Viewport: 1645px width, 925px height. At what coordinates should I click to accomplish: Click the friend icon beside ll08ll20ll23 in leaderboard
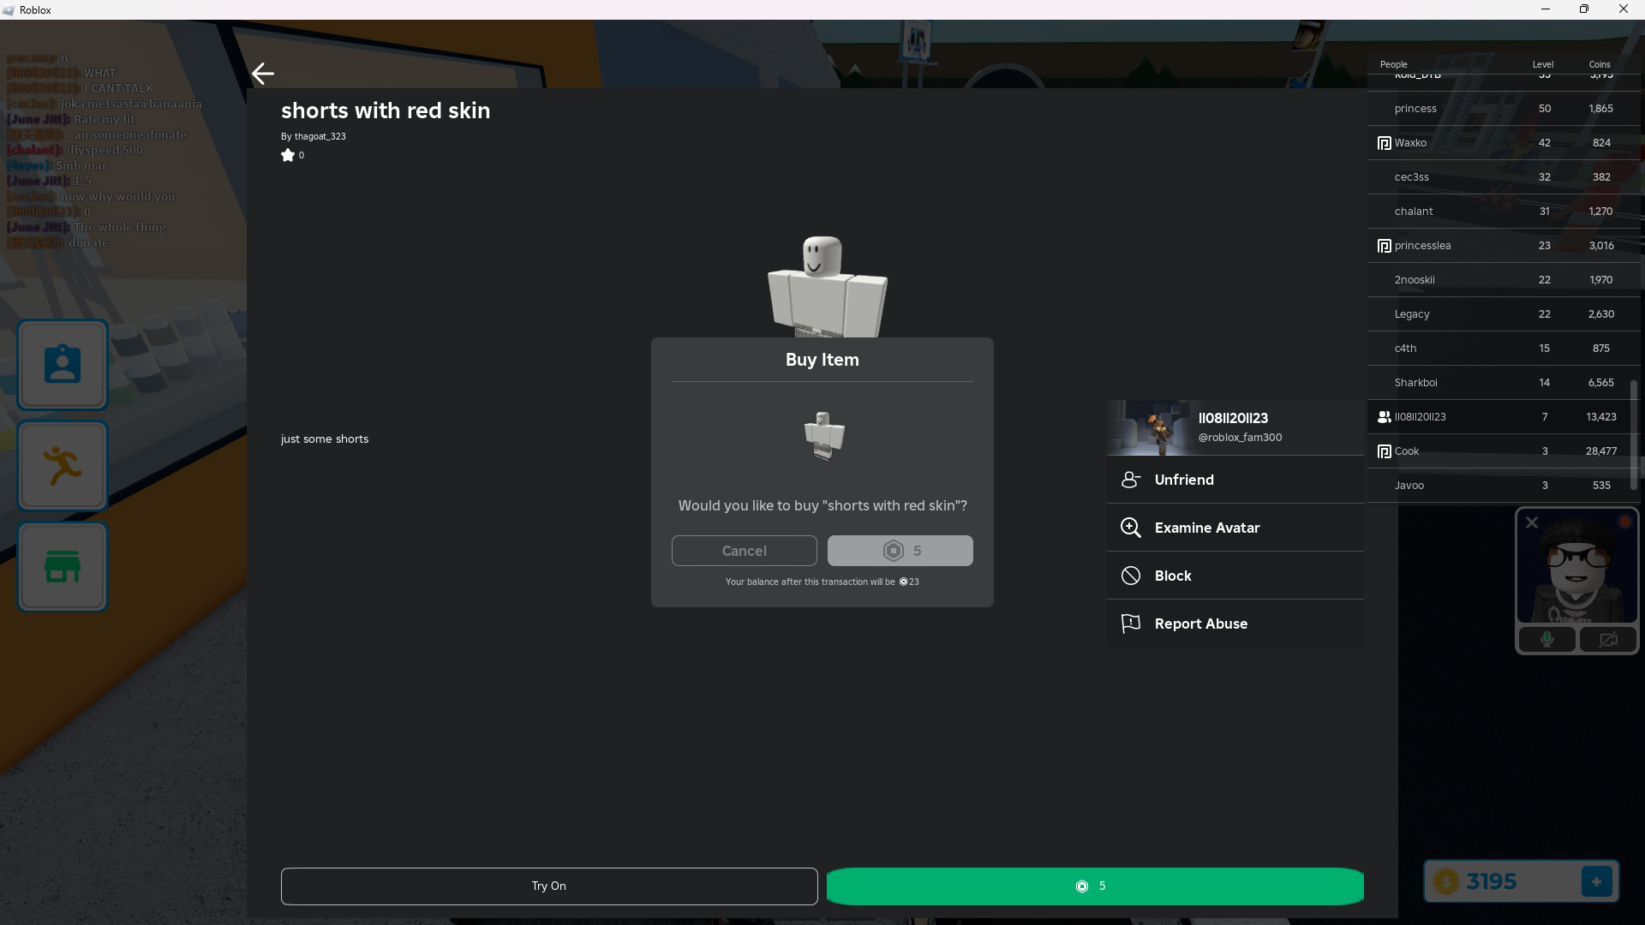1384,417
